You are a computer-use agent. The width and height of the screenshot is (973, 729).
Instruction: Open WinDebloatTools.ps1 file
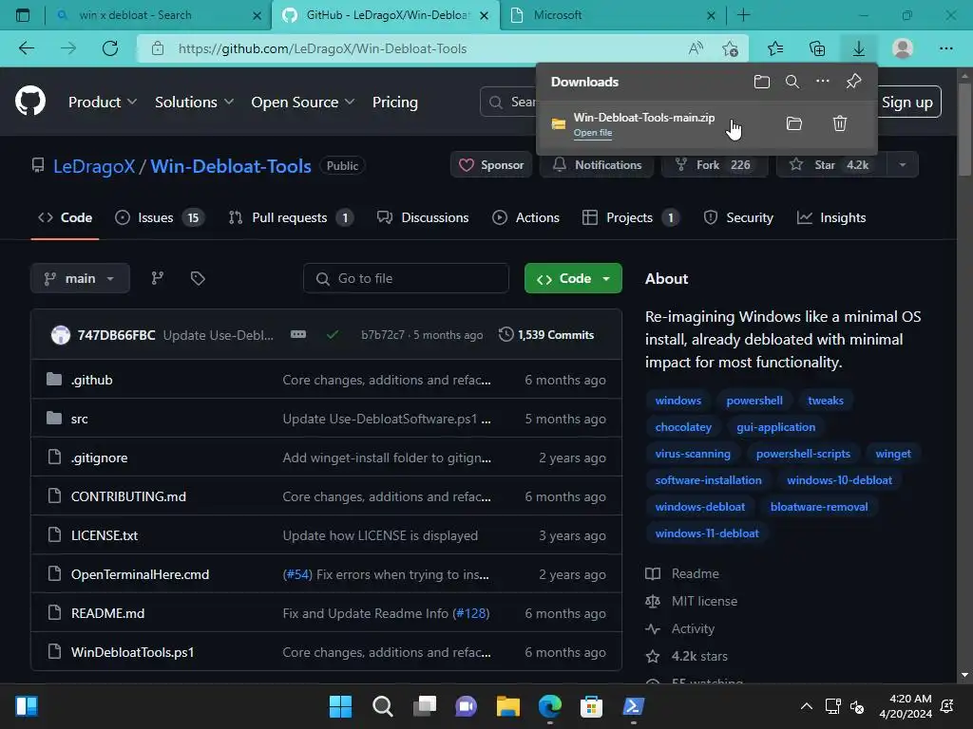tap(132, 652)
